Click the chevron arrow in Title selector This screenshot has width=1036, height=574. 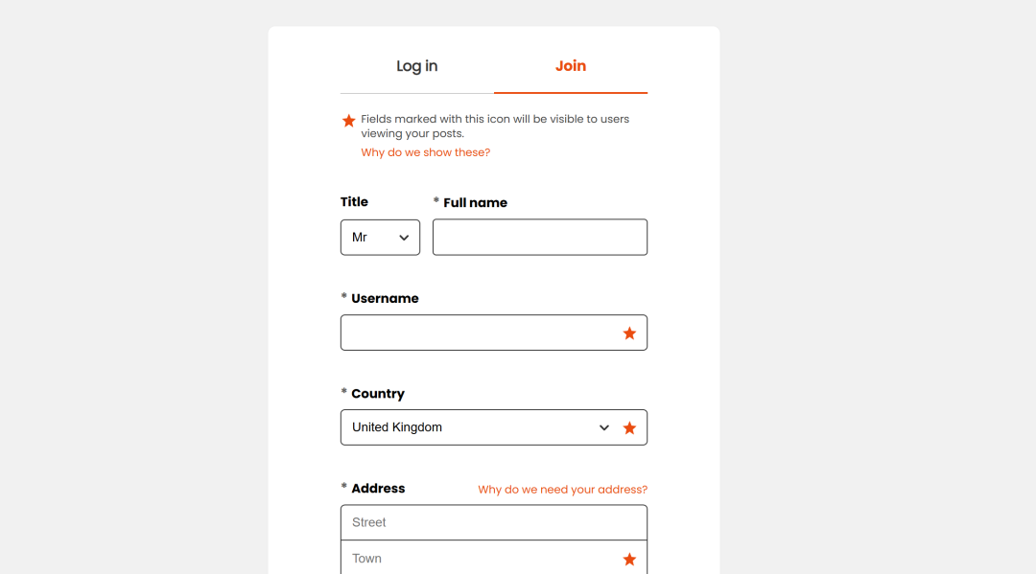tap(405, 238)
